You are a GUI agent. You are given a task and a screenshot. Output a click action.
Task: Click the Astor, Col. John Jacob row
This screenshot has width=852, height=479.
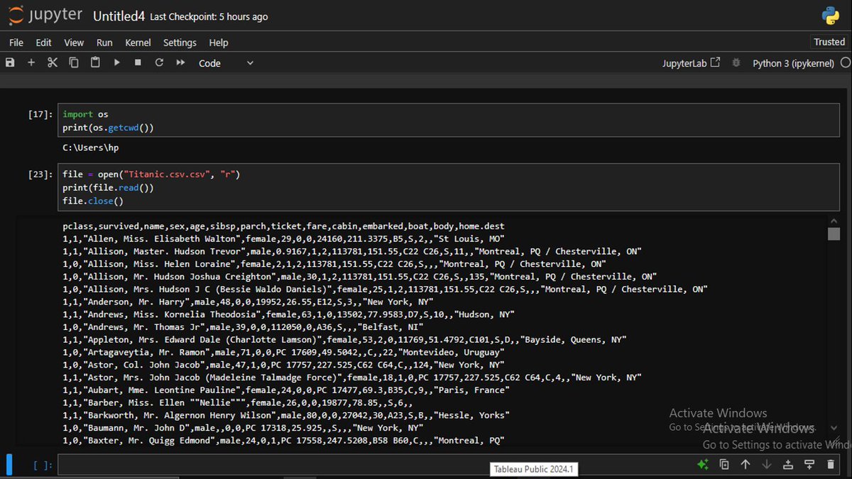pyautogui.click(x=283, y=365)
